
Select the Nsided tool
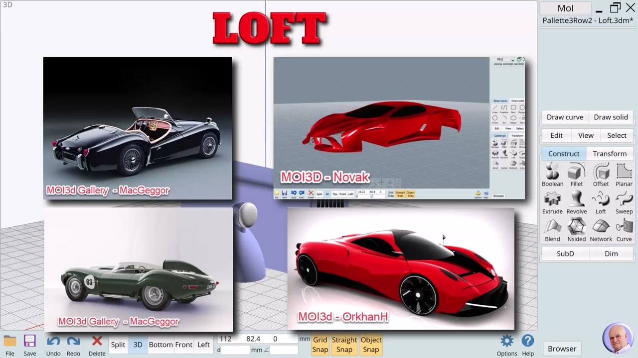[576, 231]
